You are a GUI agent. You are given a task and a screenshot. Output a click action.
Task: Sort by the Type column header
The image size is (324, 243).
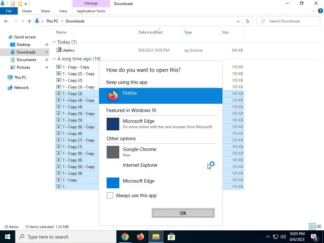click(x=188, y=32)
